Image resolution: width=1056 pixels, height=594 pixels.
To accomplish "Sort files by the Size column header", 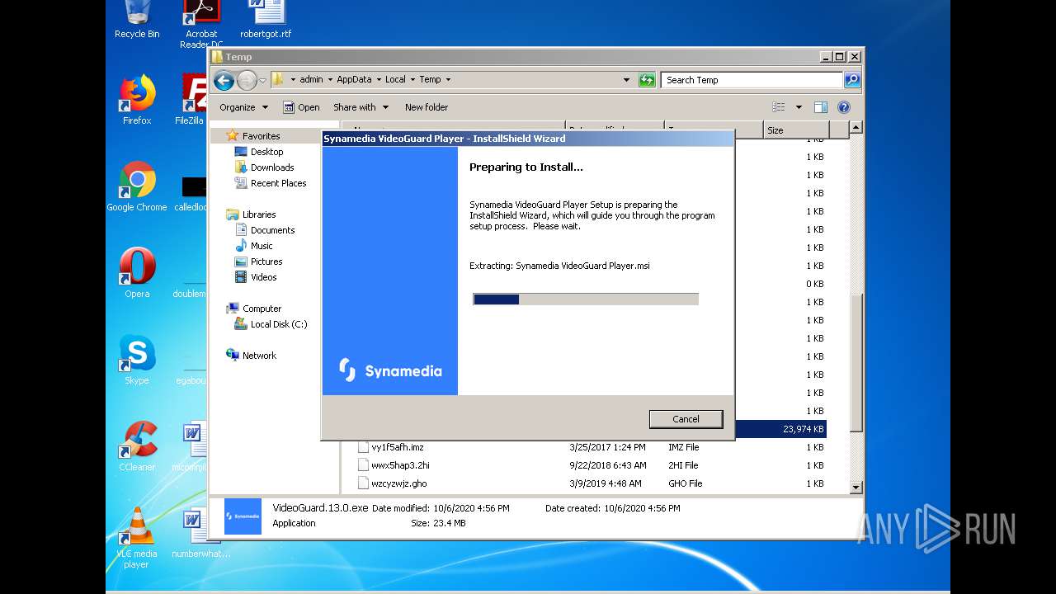I will coord(795,130).
